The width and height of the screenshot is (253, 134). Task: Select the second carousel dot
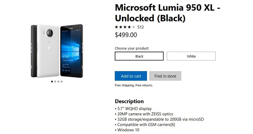coord(55,81)
